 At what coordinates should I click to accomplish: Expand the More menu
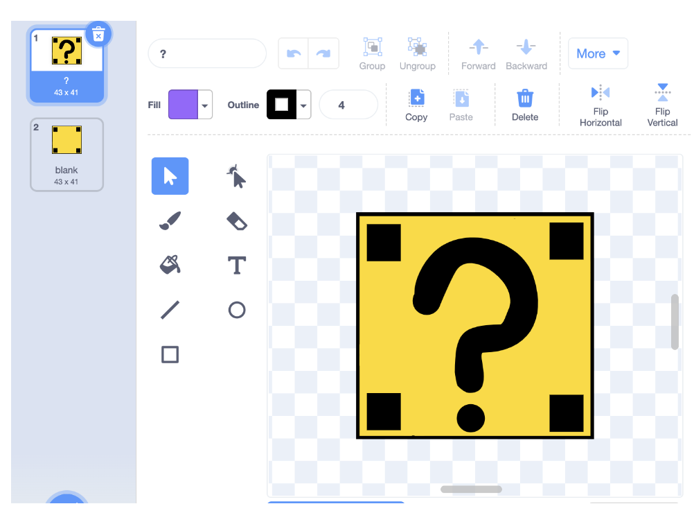click(598, 54)
